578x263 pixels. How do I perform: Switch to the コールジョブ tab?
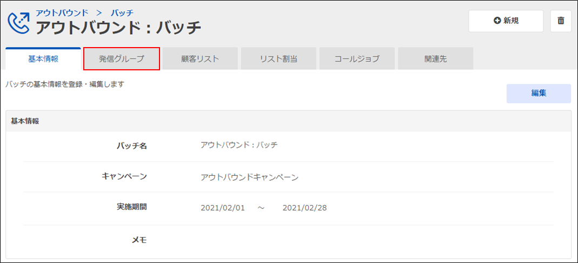pyautogui.click(x=357, y=59)
